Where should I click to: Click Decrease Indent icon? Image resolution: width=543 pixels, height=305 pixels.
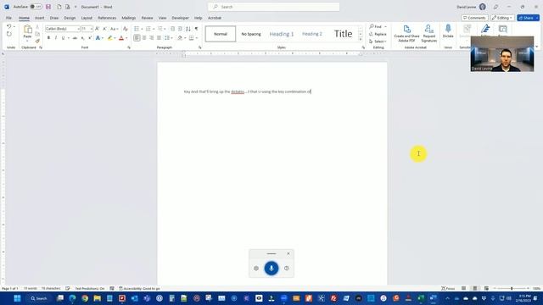point(173,29)
